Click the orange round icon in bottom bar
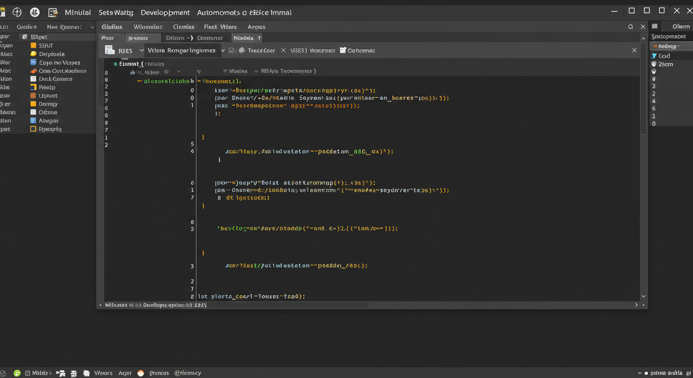The width and height of the screenshot is (693, 378). tap(140, 373)
